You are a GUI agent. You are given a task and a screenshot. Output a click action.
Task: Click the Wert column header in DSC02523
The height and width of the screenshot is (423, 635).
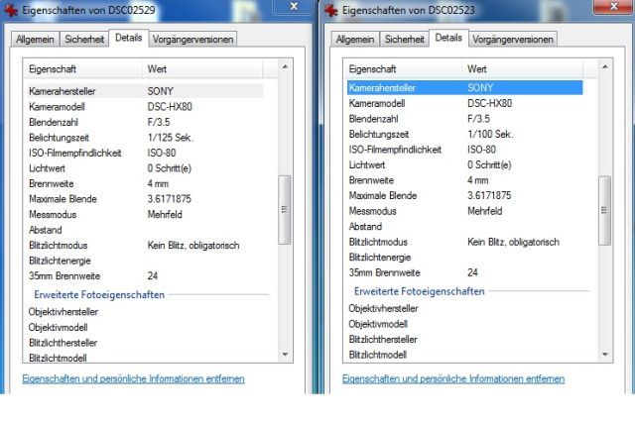click(523, 69)
